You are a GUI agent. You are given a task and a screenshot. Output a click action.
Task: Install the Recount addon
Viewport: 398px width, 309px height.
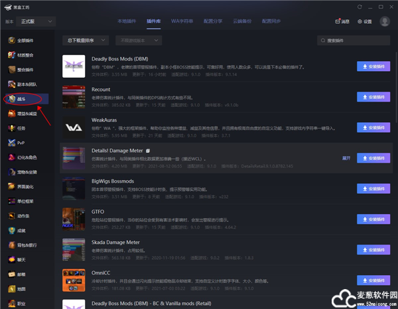coord(373,97)
